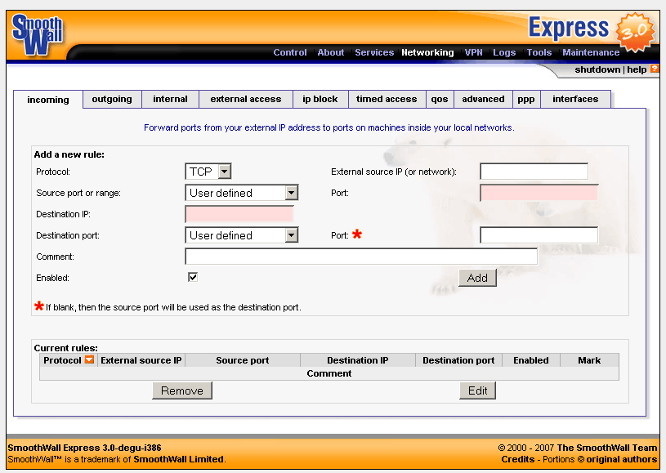Image resolution: width=666 pixels, height=473 pixels.
Task: Click the Source port column header
Action: tap(243, 360)
